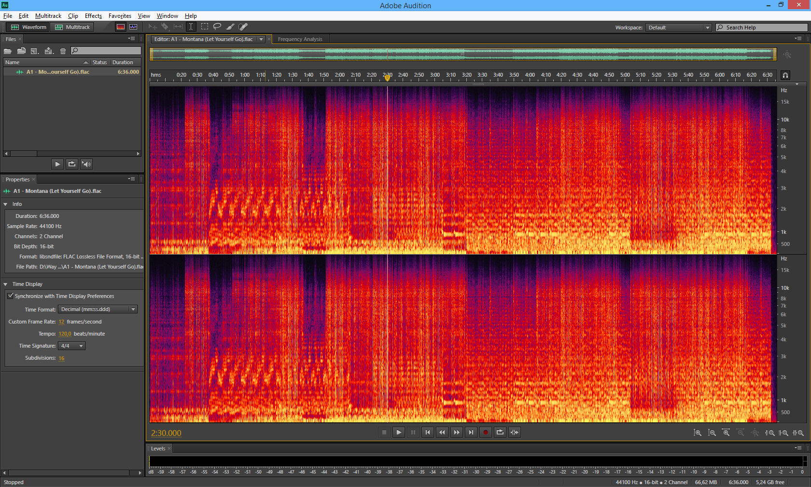Image resolution: width=811 pixels, height=487 pixels.
Task: Toggle the Spectral Pitch Display
Action: pyautogui.click(x=133, y=27)
